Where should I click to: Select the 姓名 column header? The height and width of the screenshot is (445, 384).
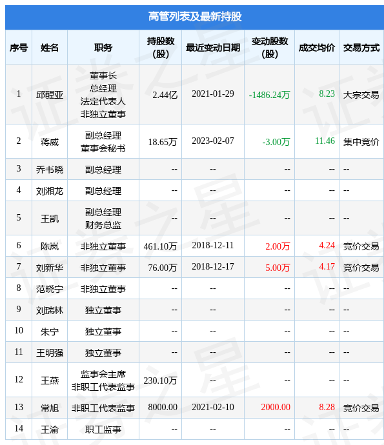[x=50, y=47]
